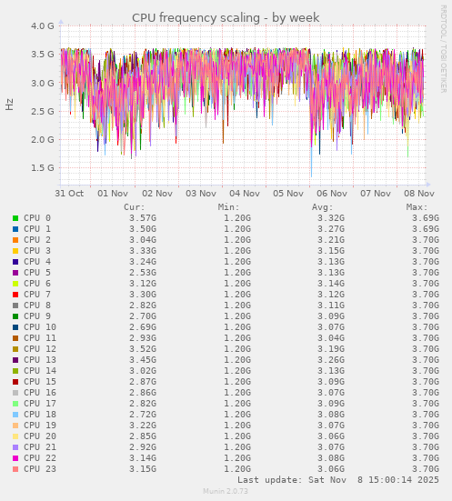Click CPU 5 current value 2.53G

(x=143, y=273)
